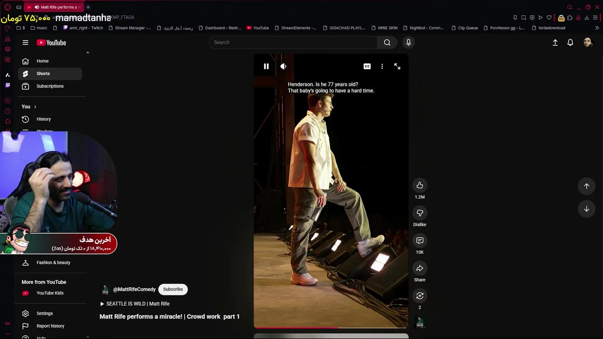Open the Clip Queue bookmark
Screen dimensions: 603x339
pos(464,28)
